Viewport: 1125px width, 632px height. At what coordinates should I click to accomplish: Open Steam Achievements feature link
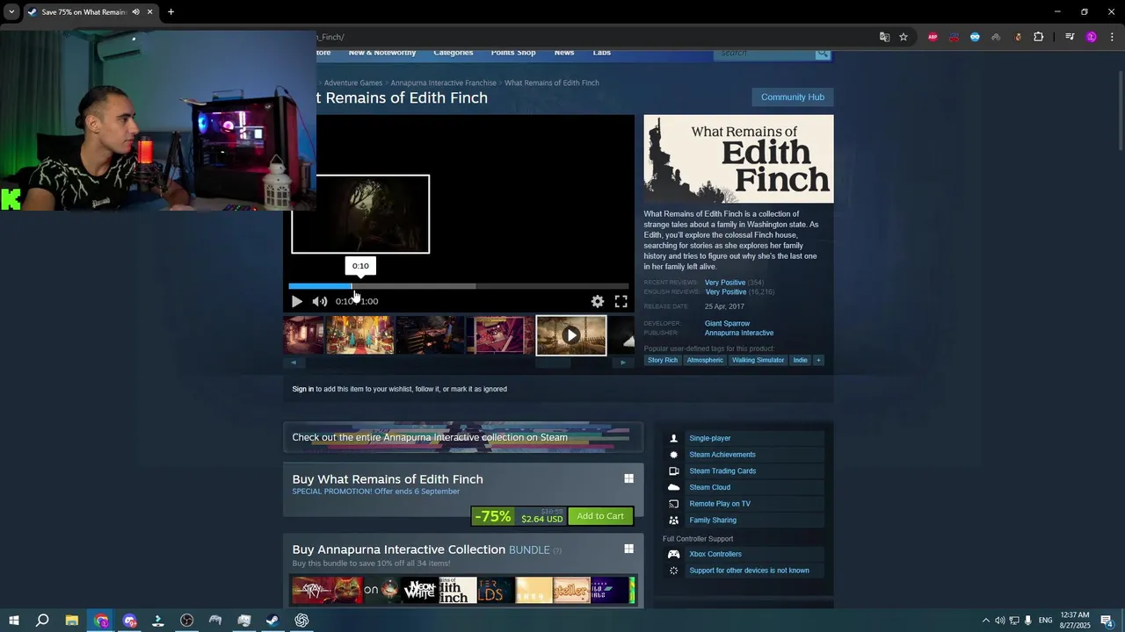point(722,455)
